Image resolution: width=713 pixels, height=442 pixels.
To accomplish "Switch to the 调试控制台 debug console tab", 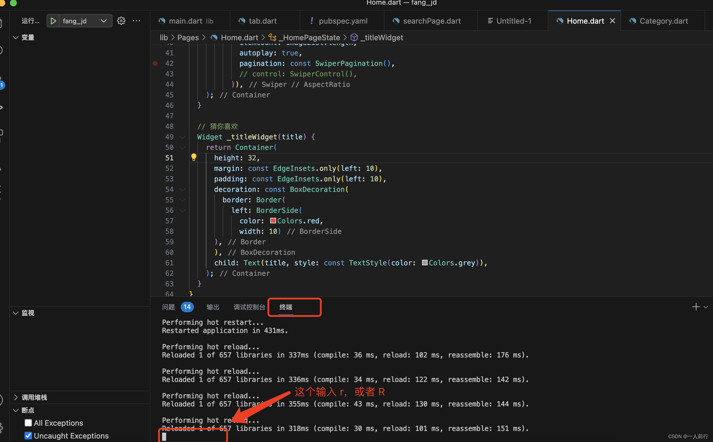I will point(249,307).
